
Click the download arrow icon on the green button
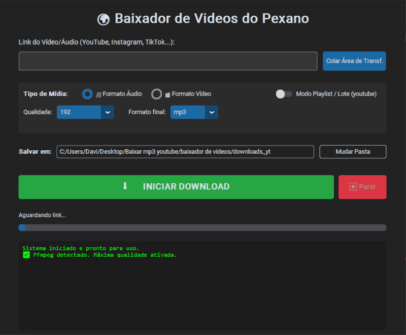pos(125,186)
